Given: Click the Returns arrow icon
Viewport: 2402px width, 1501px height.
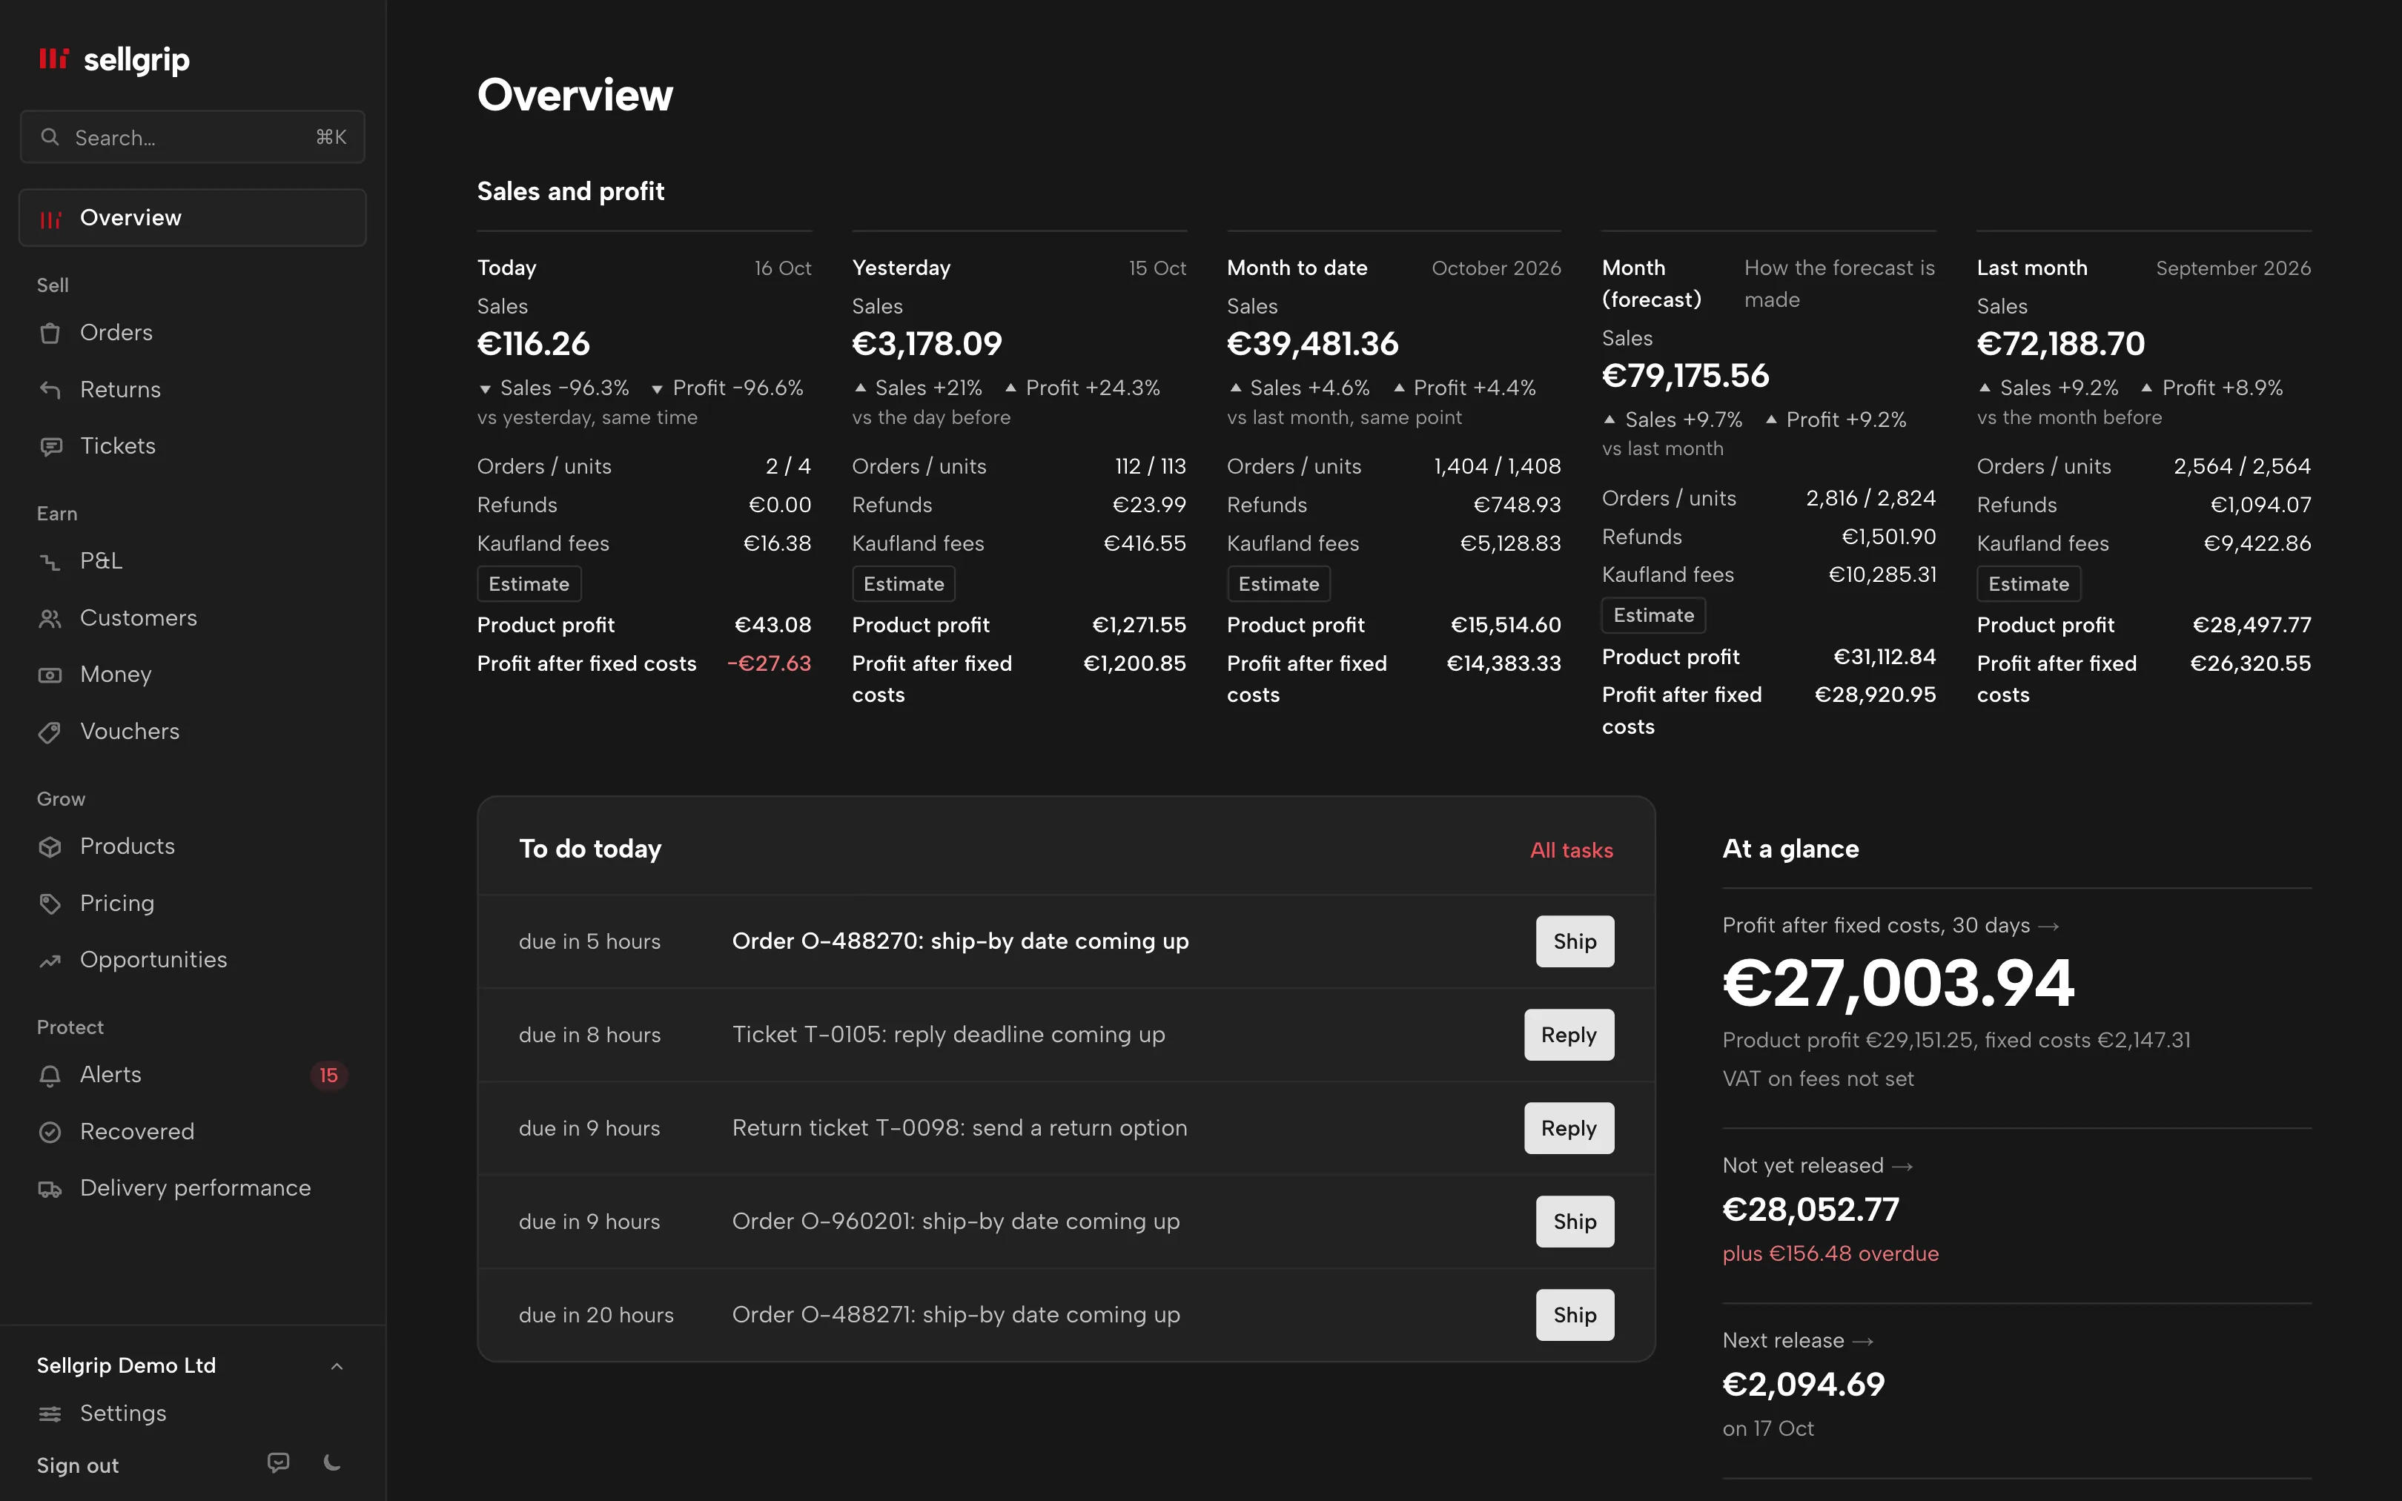Looking at the screenshot, I should point(50,389).
